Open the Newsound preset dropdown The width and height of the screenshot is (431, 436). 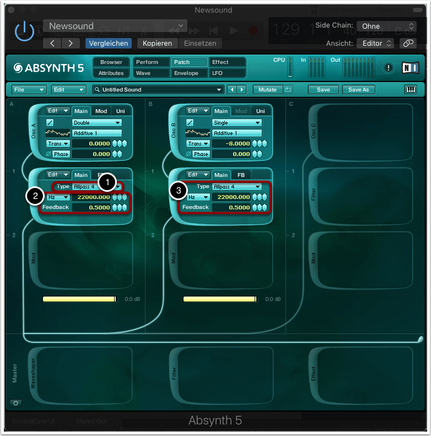click(115, 26)
